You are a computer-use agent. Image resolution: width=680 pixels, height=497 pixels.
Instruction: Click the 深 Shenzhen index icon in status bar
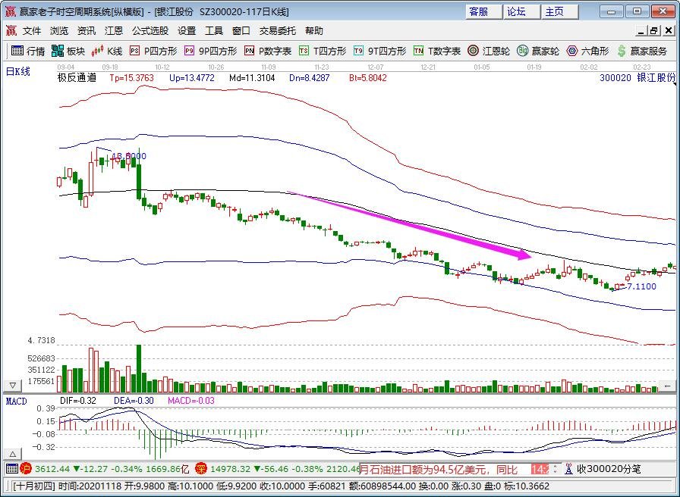pyautogui.click(x=201, y=468)
